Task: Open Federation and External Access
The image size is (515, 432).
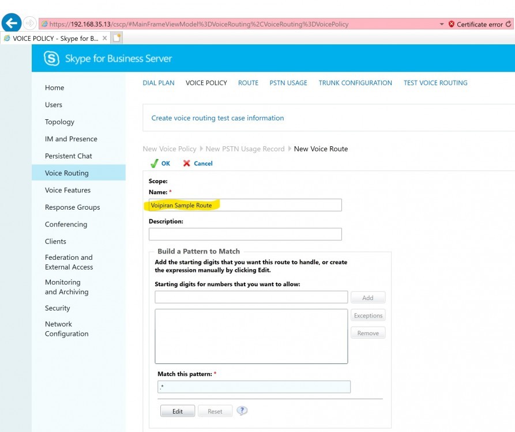Action: click(69, 262)
